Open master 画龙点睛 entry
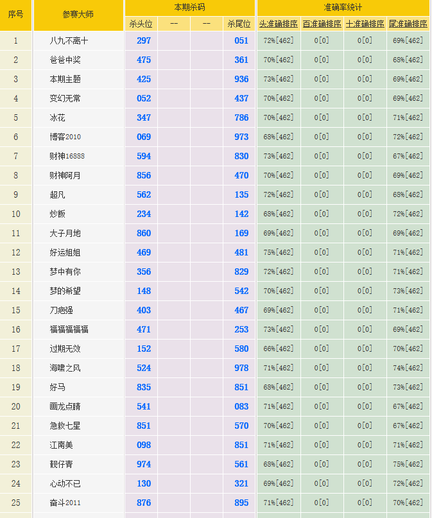The width and height of the screenshot is (432, 518). [65, 406]
